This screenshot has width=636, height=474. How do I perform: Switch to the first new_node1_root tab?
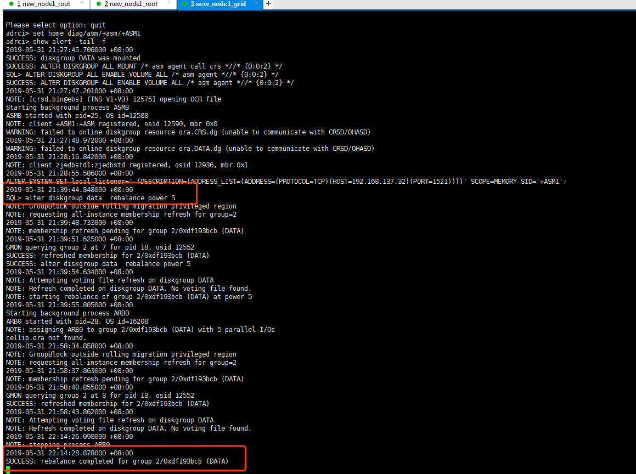pyautogui.click(x=47, y=4)
